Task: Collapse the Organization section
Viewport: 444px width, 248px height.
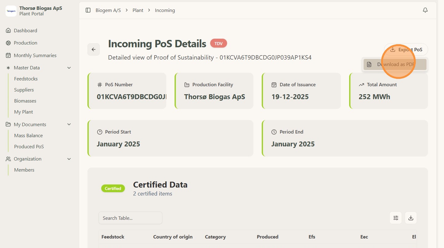Action: pos(69,159)
